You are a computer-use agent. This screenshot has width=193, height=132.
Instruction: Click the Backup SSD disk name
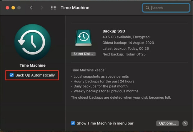click(114, 31)
